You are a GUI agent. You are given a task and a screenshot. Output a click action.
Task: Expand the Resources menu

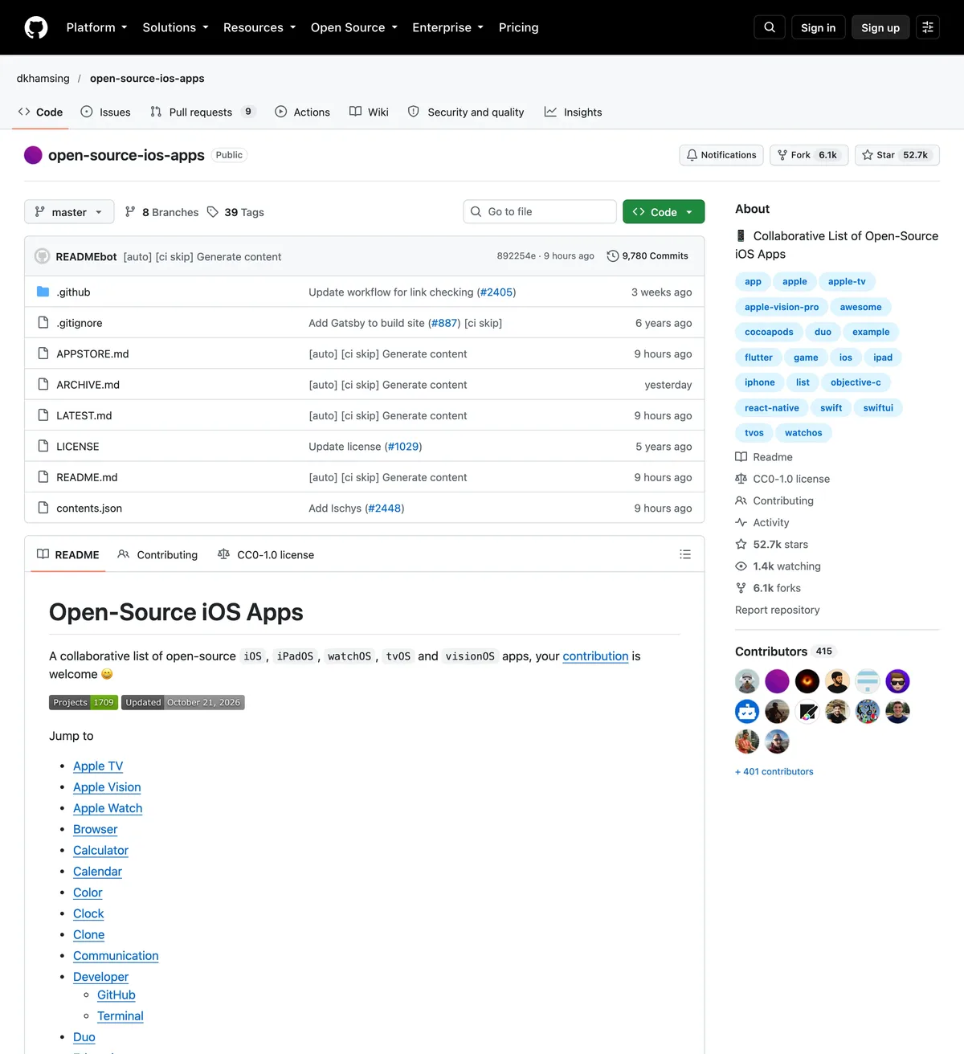259,27
